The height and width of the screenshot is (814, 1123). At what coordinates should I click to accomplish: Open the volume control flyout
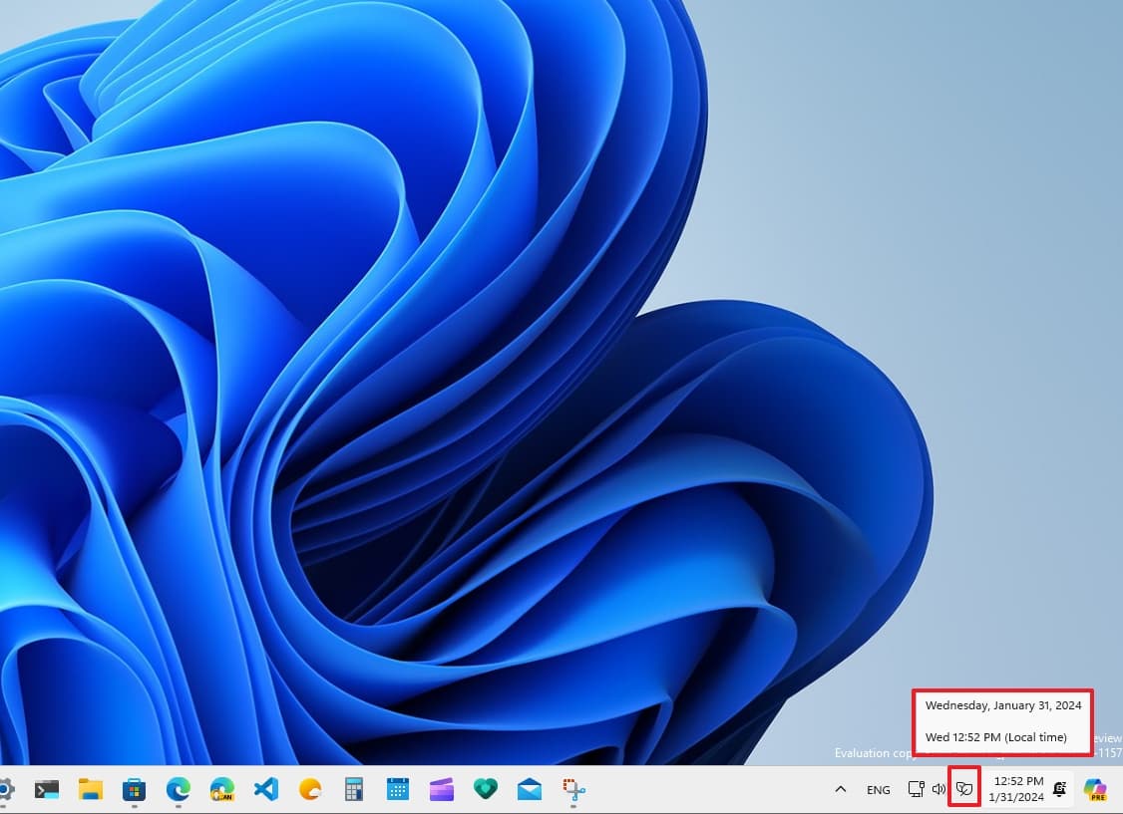938,789
